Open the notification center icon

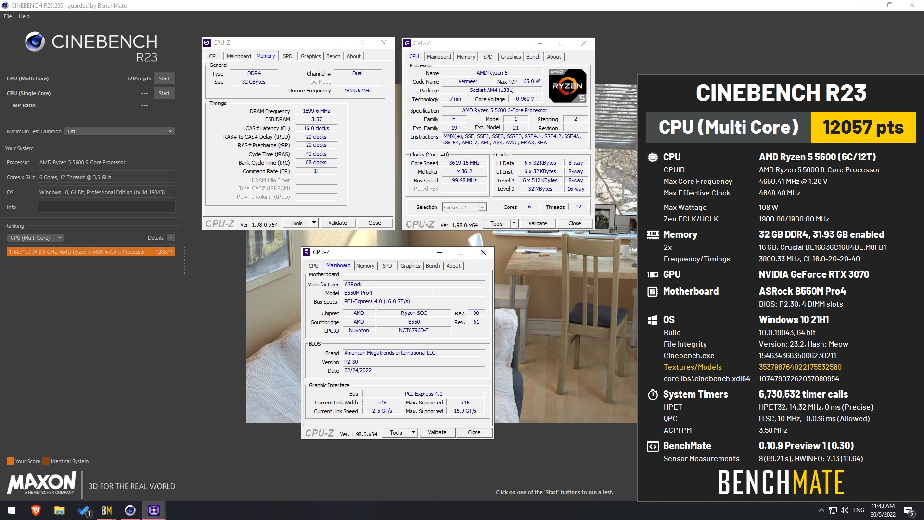909,511
